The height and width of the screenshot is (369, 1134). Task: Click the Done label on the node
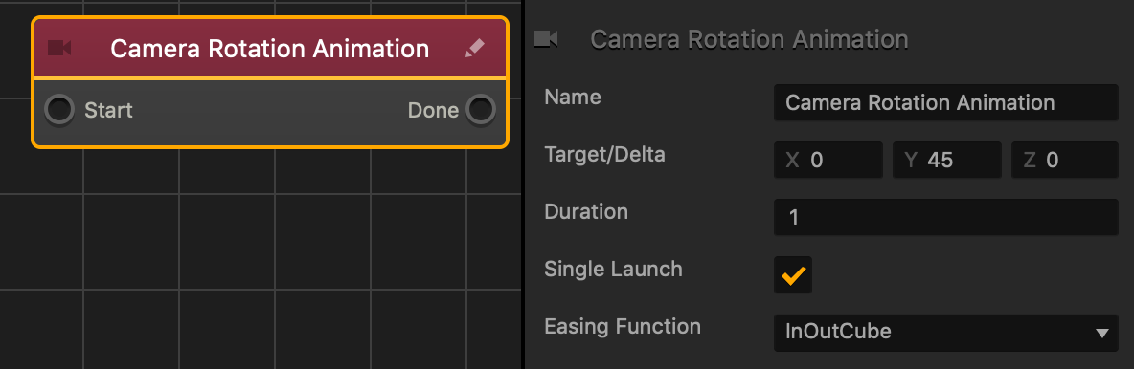[x=433, y=111]
